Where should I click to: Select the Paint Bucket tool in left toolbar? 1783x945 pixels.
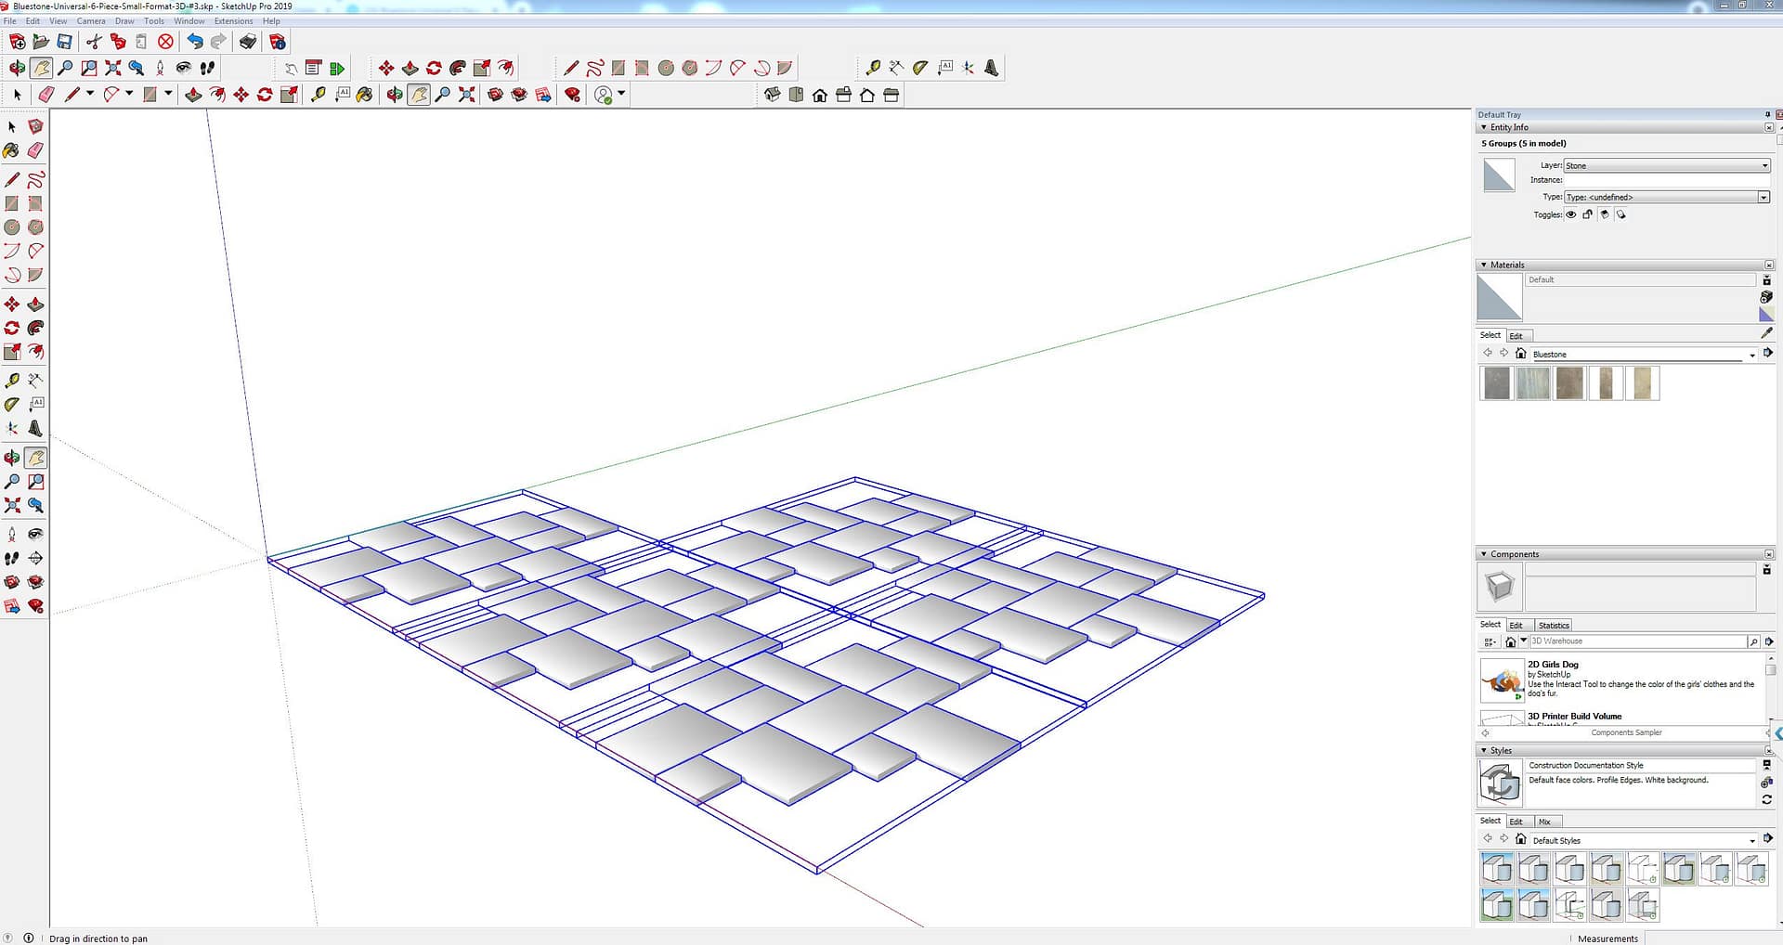11,150
